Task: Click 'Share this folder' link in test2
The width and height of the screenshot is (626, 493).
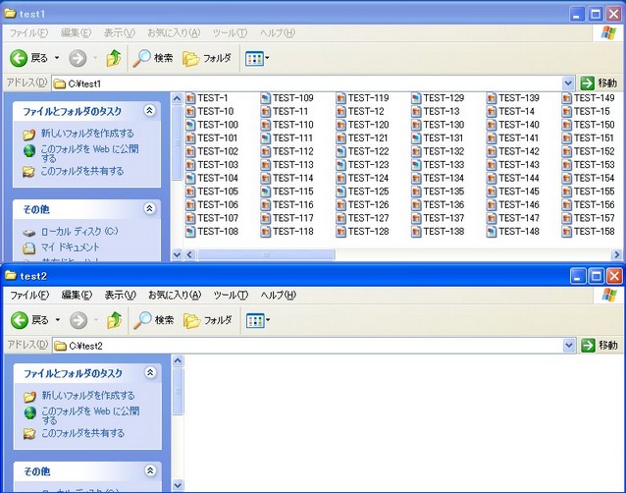Action: [81, 433]
